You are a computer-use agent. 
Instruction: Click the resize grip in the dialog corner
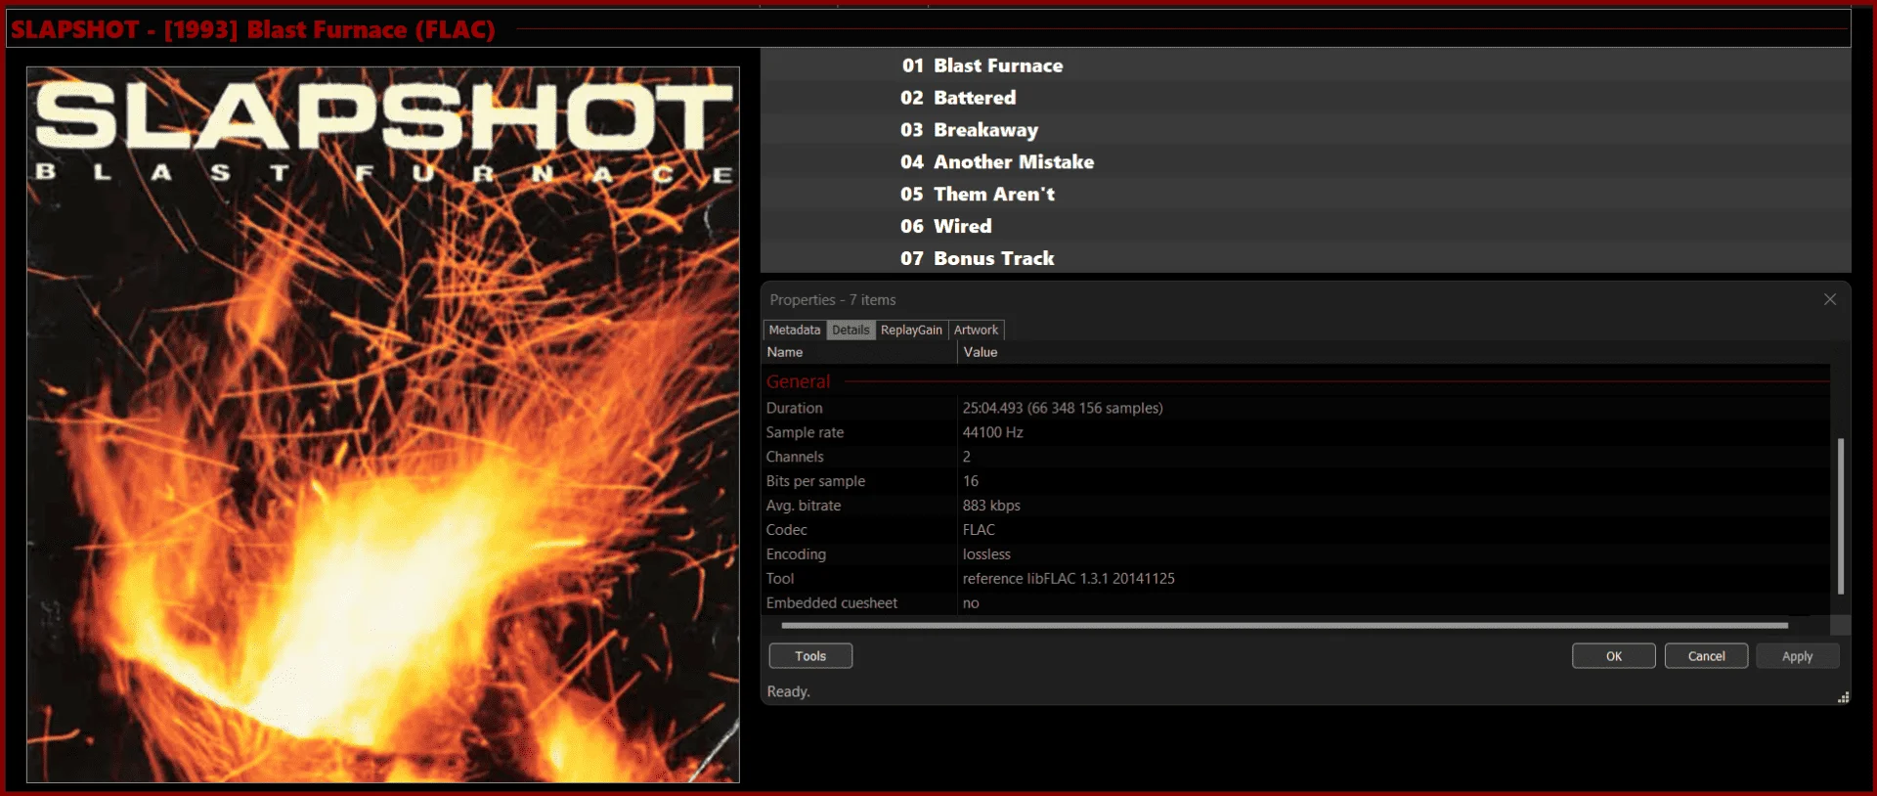pyautogui.click(x=1843, y=697)
